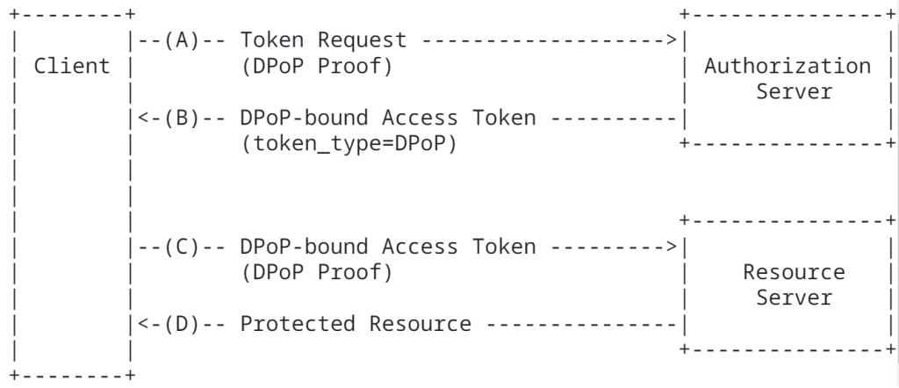
Task: Click the arrowhead ending step C
Action: 672,247
